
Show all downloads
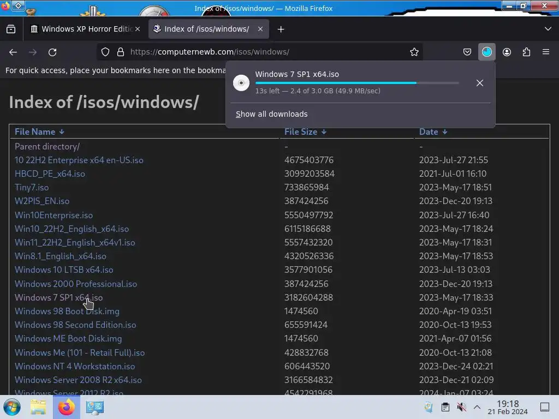[272, 114]
